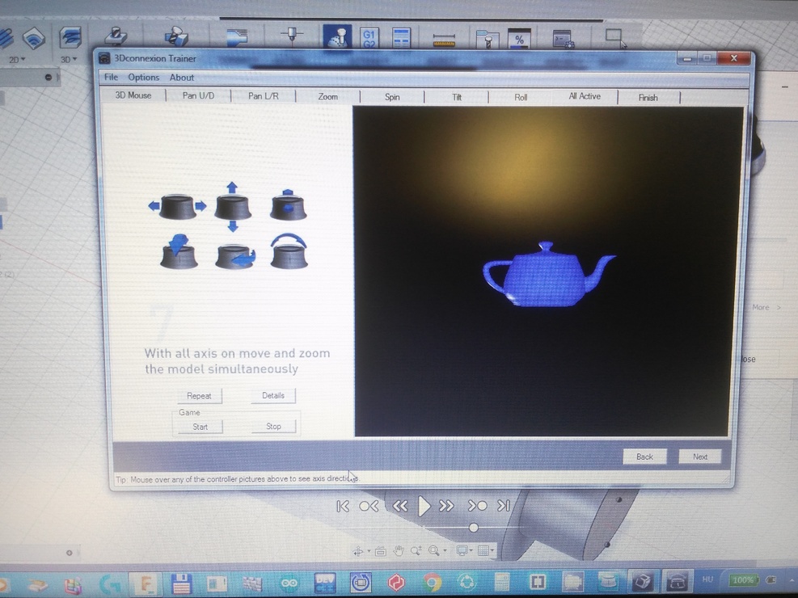Image resolution: width=798 pixels, height=598 pixels.
Task: Go to the previous operation in simulation
Action: (369, 506)
